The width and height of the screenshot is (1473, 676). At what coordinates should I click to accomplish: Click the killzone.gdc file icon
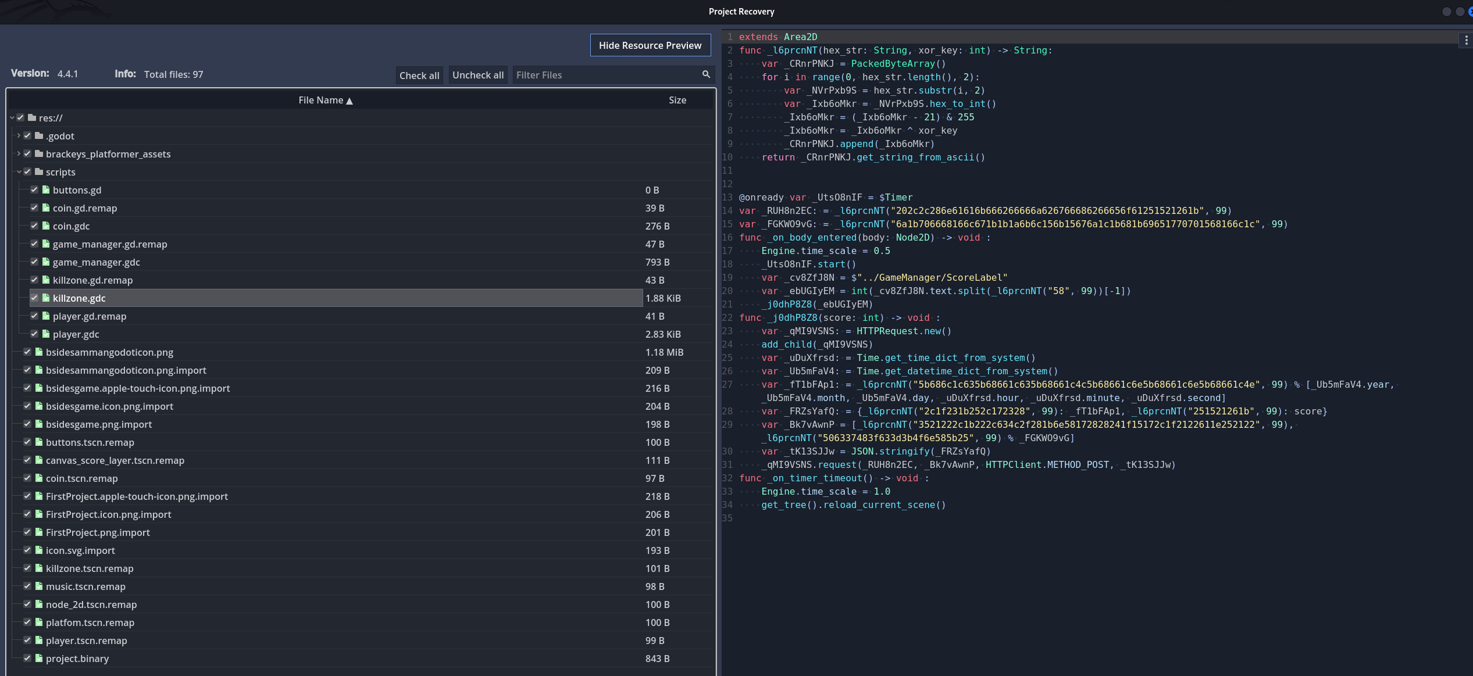(x=46, y=298)
